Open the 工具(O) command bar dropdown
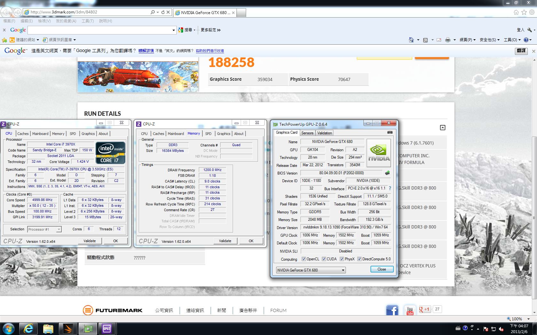 pyautogui.click(x=512, y=40)
